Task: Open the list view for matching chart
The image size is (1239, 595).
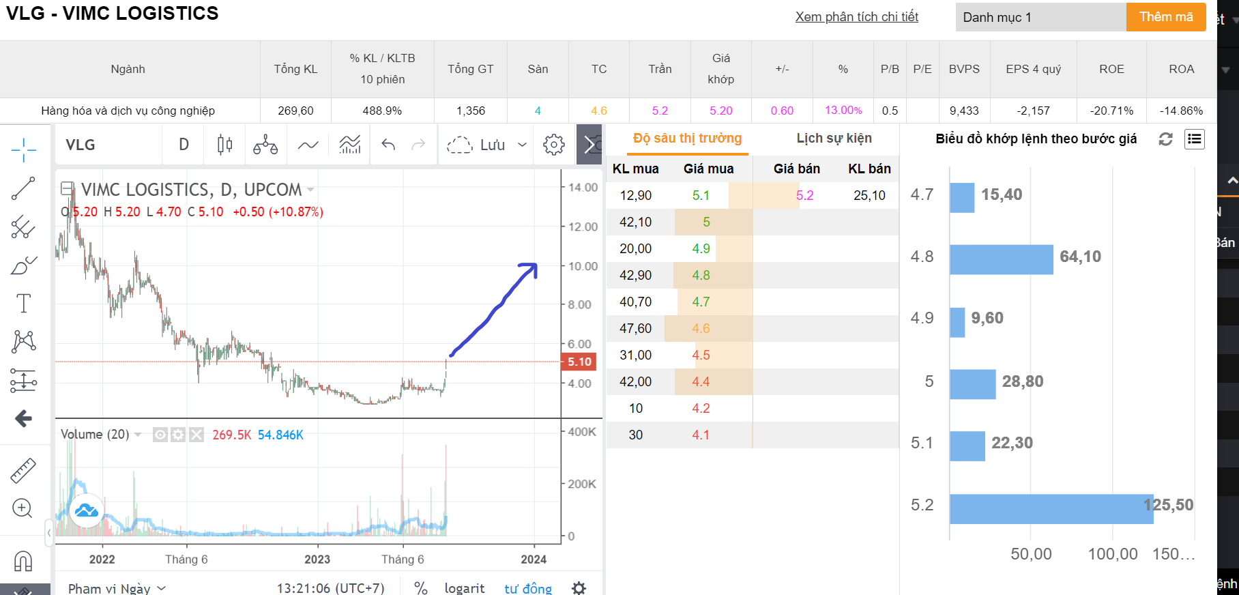Action: (1195, 139)
